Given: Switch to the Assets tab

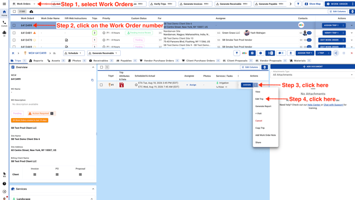Looking at the screenshot, I should [56, 61].
